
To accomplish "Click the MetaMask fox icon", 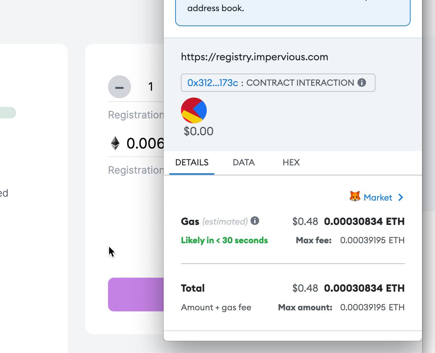I will pyautogui.click(x=355, y=197).
